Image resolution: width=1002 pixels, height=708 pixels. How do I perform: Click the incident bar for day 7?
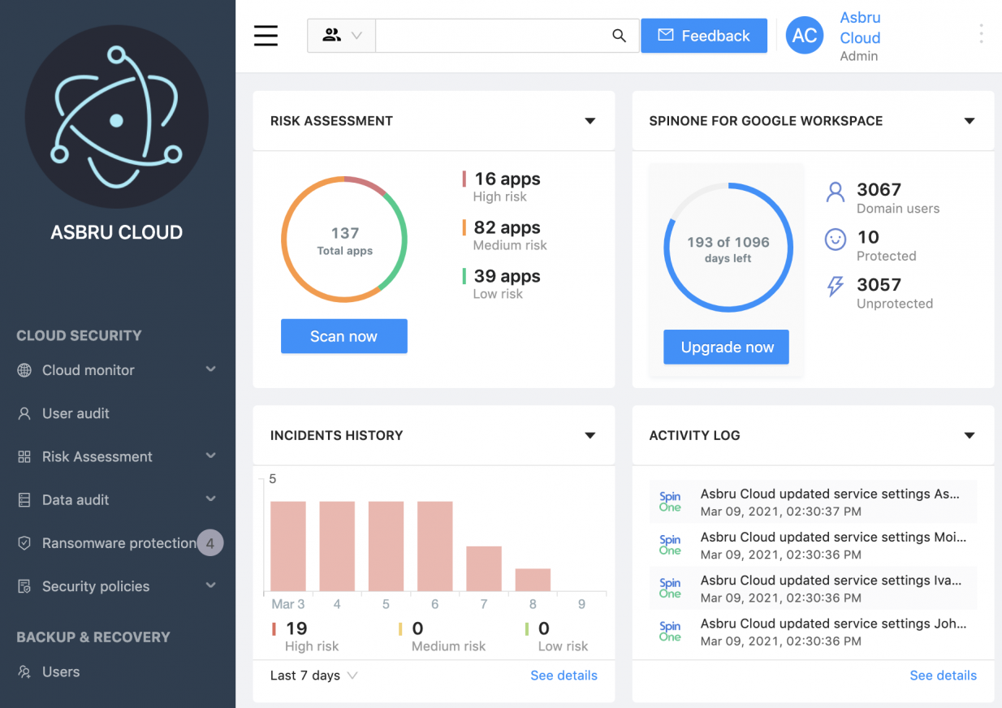(x=484, y=568)
